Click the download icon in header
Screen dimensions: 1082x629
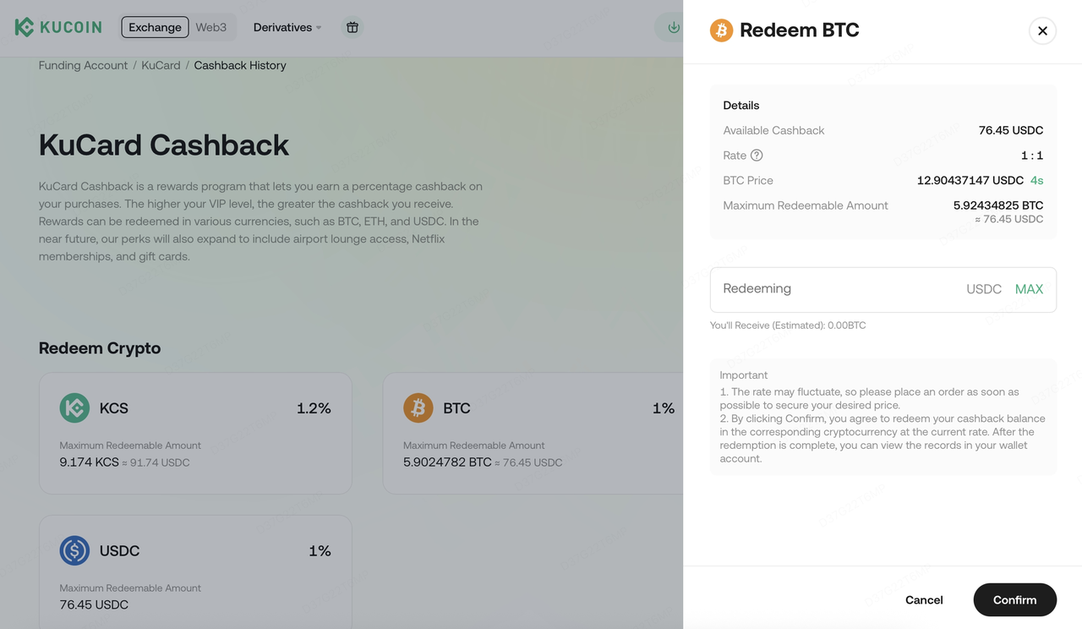click(x=673, y=27)
